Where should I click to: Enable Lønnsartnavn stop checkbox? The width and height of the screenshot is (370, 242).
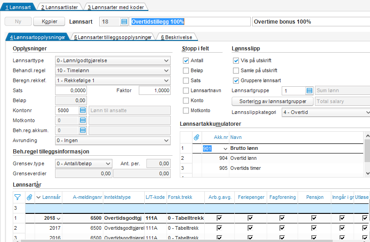coord(186,90)
